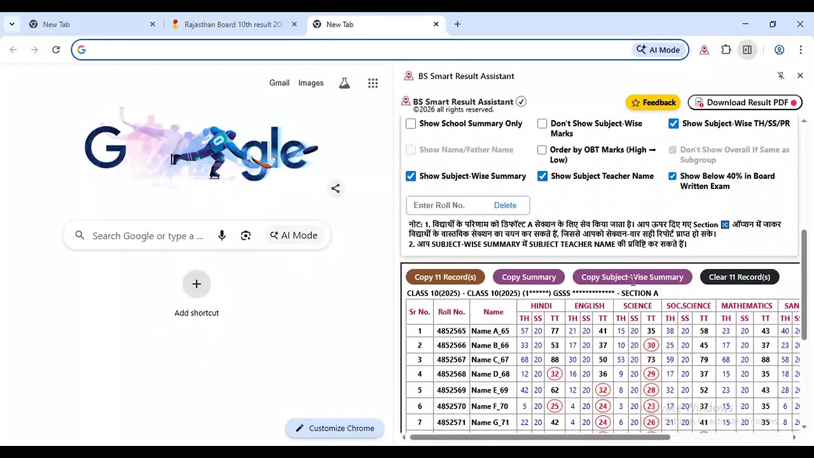Screen dimensions: 814x458
Task: Uncheck Show Below 40% in Board Written Exam
Action: pos(672,176)
